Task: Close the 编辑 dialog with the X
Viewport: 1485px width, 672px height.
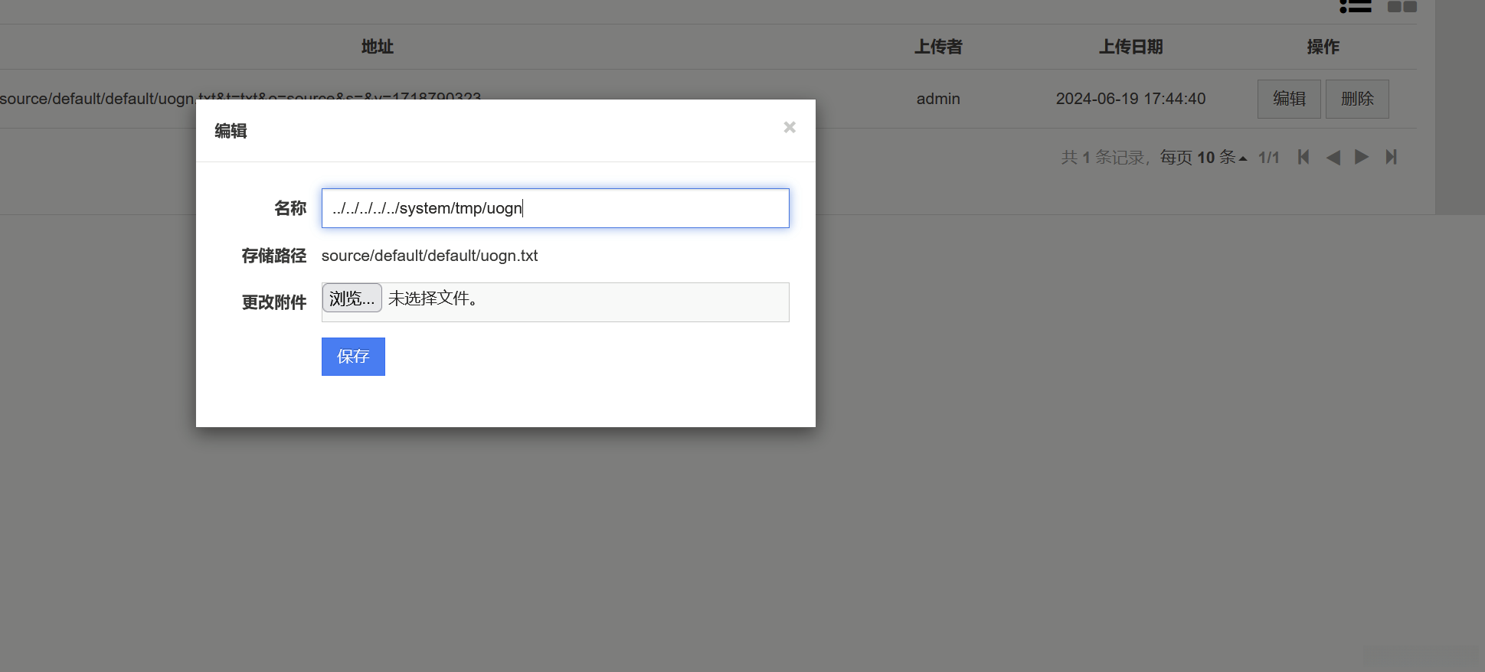Action: point(790,127)
